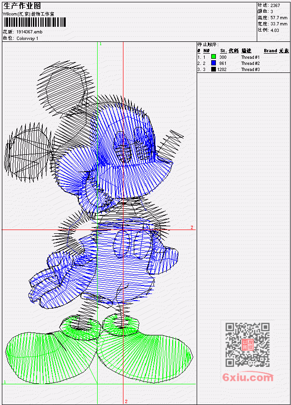
Task: Select the 'Thread #1' description text
Action: 250,57
